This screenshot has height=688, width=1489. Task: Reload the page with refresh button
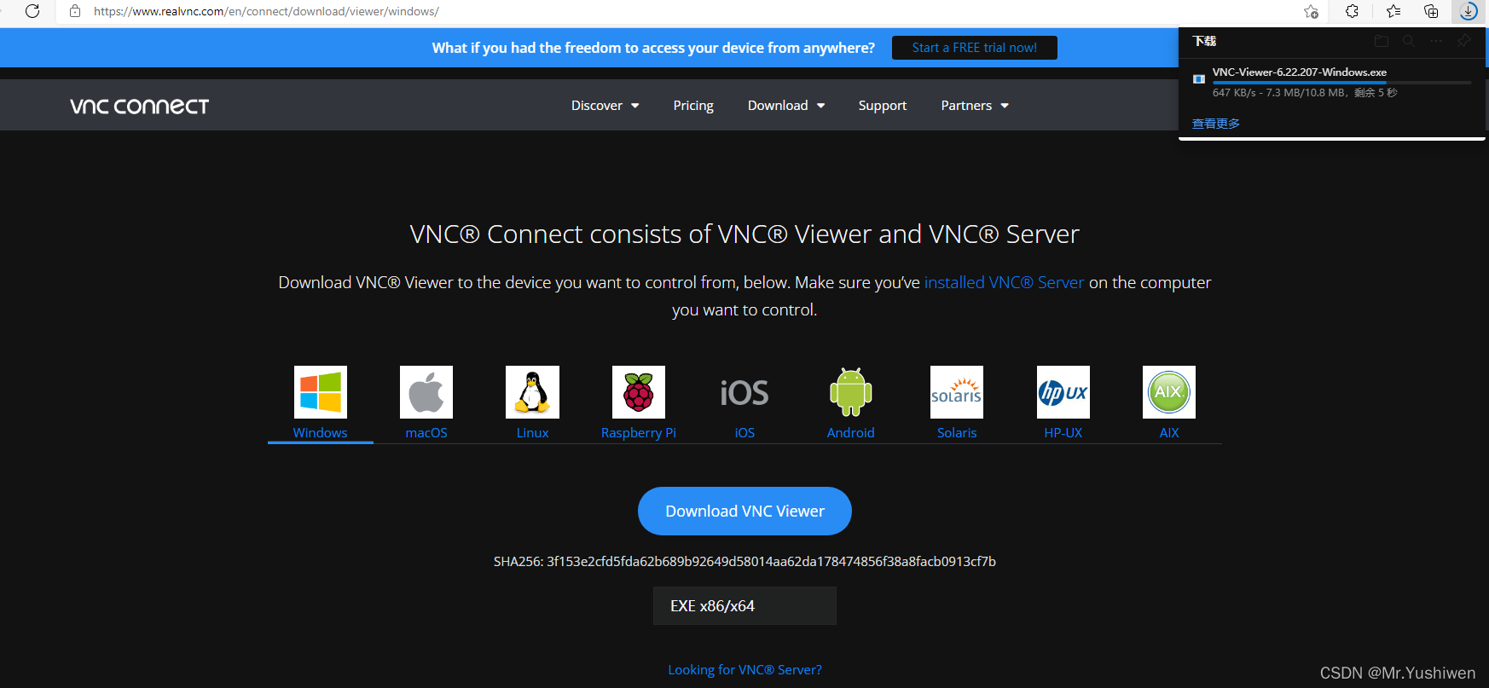point(32,11)
